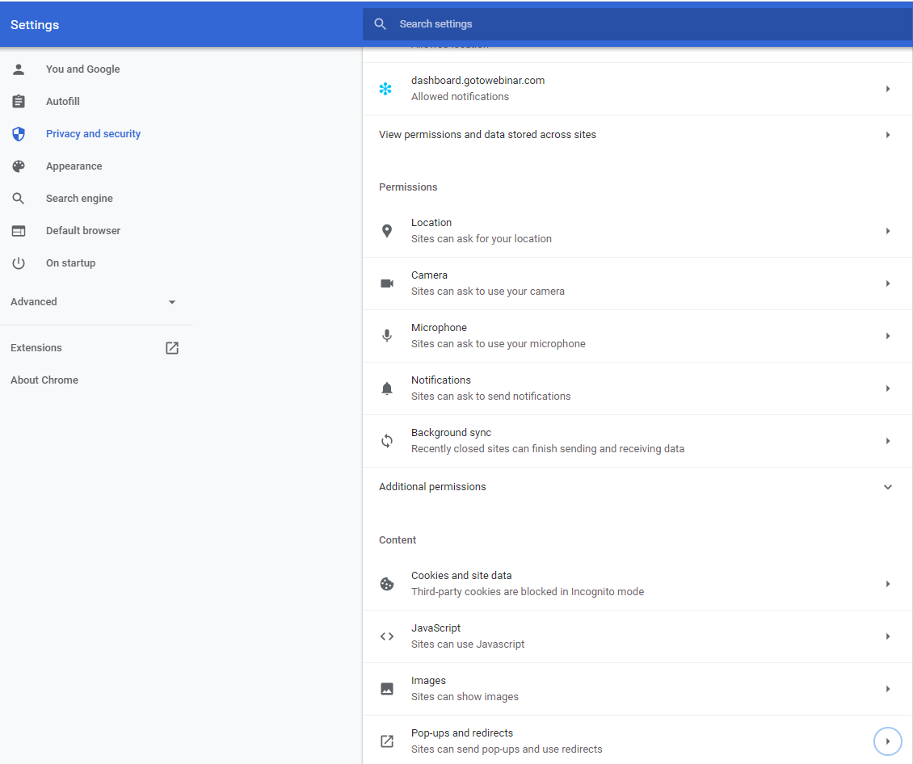
Task: Click the gotowebinar site snowflake icon
Action: (x=385, y=89)
